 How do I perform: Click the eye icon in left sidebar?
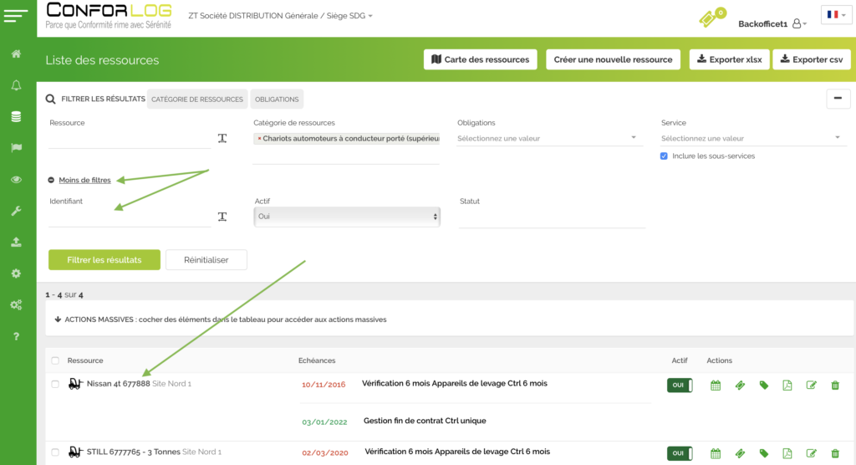(16, 180)
